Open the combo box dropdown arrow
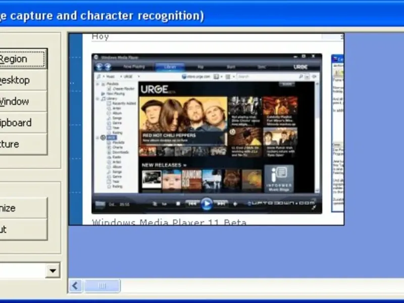This screenshot has height=303, width=404. click(x=53, y=271)
